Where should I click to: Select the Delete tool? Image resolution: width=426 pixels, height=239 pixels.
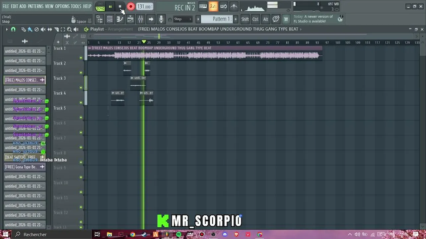[x=36, y=29]
